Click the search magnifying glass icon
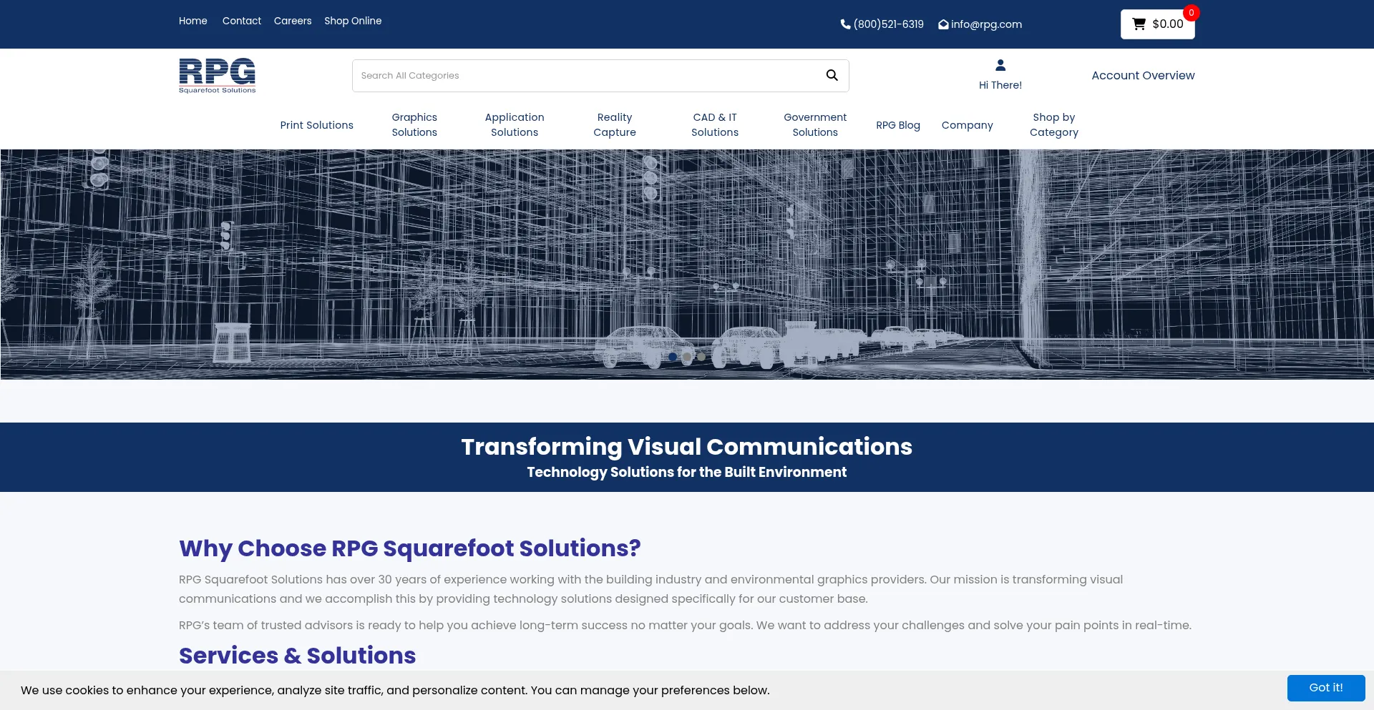Image resolution: width=1374 pixels, height=710 pixels. (832, 75)
